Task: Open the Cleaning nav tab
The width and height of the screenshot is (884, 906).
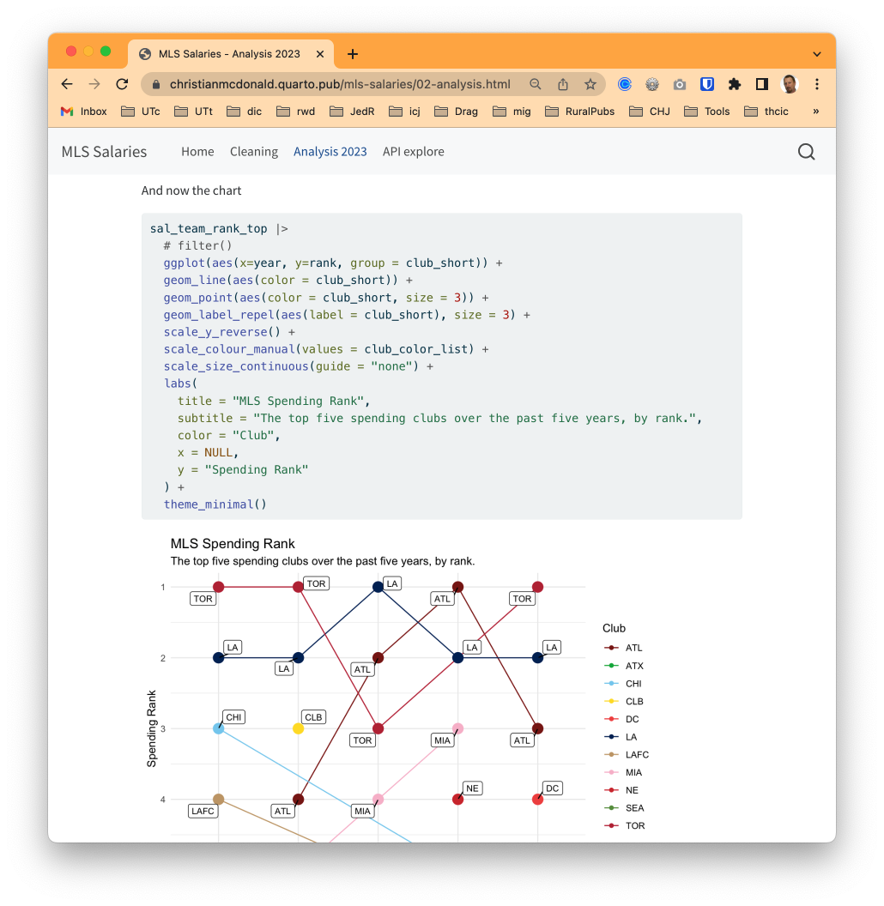Action: (x=253, y=152)
